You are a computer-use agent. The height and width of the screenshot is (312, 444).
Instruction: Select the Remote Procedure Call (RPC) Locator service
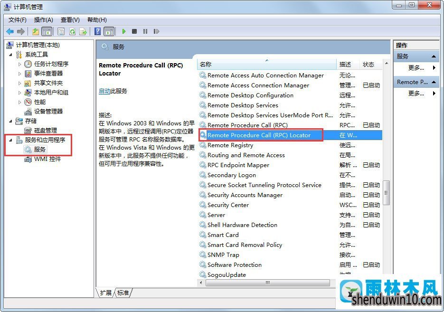[x=259, y=135]
